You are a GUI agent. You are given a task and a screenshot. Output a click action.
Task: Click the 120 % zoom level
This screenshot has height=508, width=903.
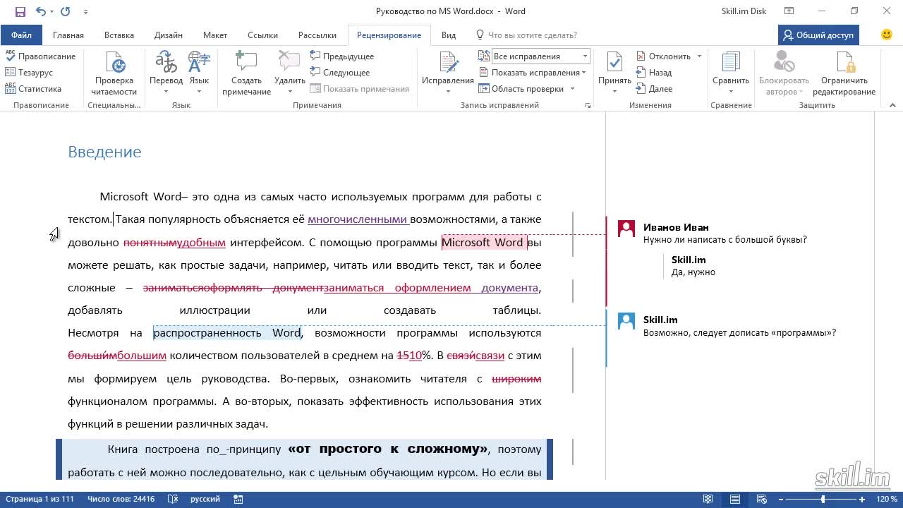(886, 499)
